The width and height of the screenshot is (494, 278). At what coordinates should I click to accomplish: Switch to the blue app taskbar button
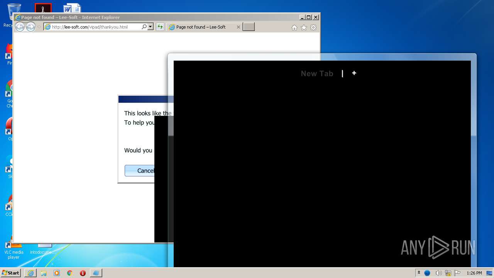click(x=96, y=273)
